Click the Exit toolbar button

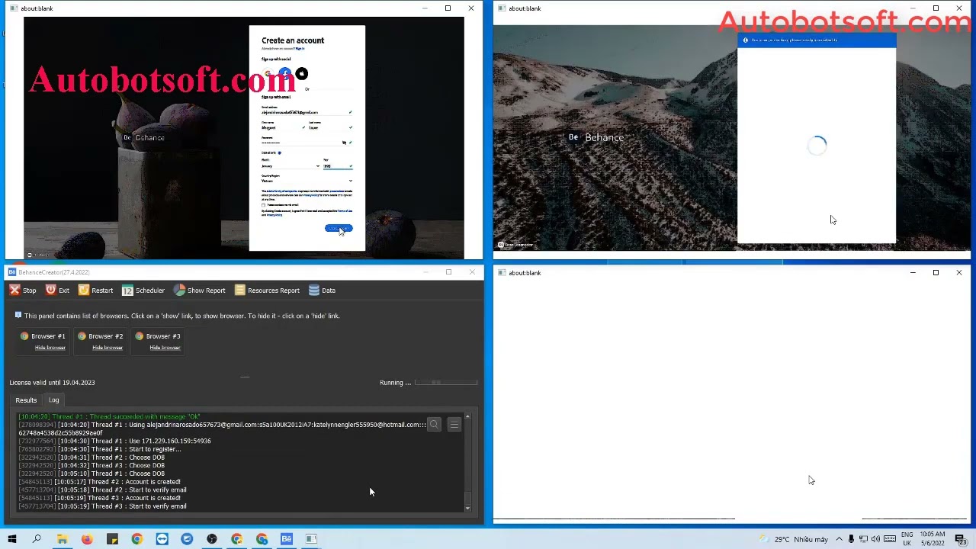[57, 290]
